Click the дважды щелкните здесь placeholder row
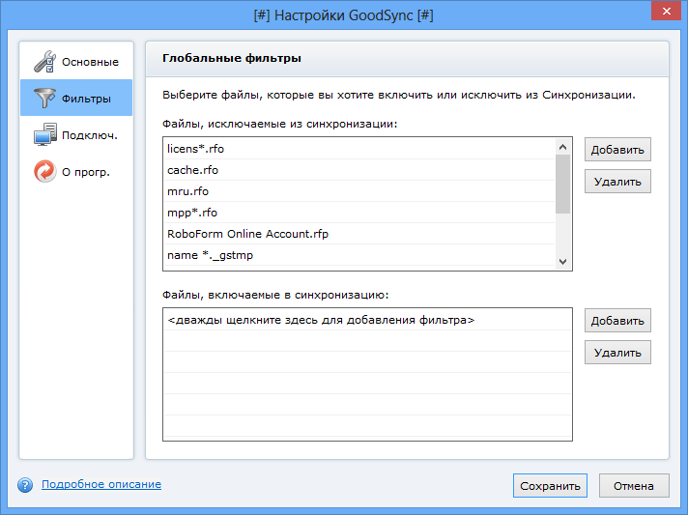688x515 pixels. coord(367,320)
